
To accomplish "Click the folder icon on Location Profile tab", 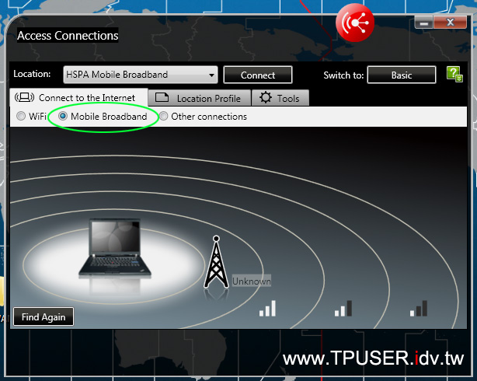I will pyautogui.click(x=162, y=97).
